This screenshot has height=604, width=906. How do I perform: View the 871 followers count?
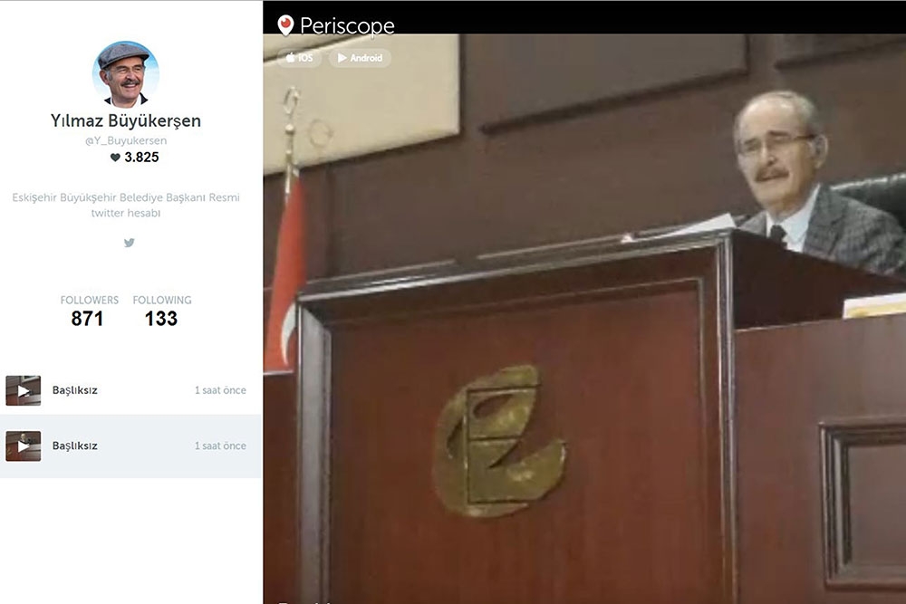[x=87, y=318]
